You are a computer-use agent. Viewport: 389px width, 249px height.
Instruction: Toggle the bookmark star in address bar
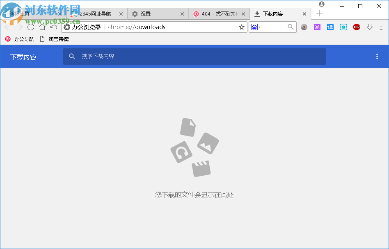pos(241,27)
